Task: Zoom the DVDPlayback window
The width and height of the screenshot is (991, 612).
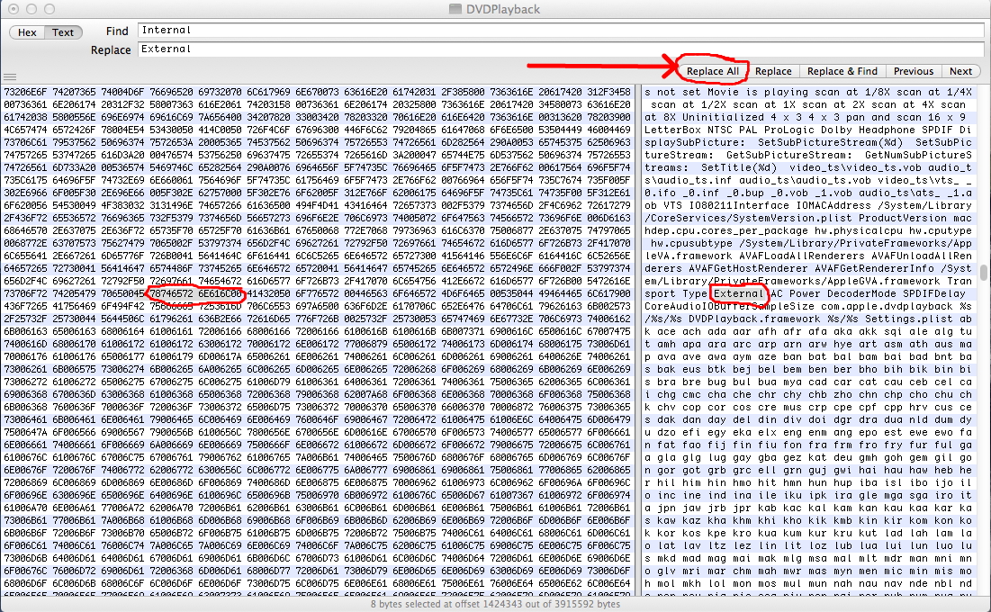Action: point(50,9)
